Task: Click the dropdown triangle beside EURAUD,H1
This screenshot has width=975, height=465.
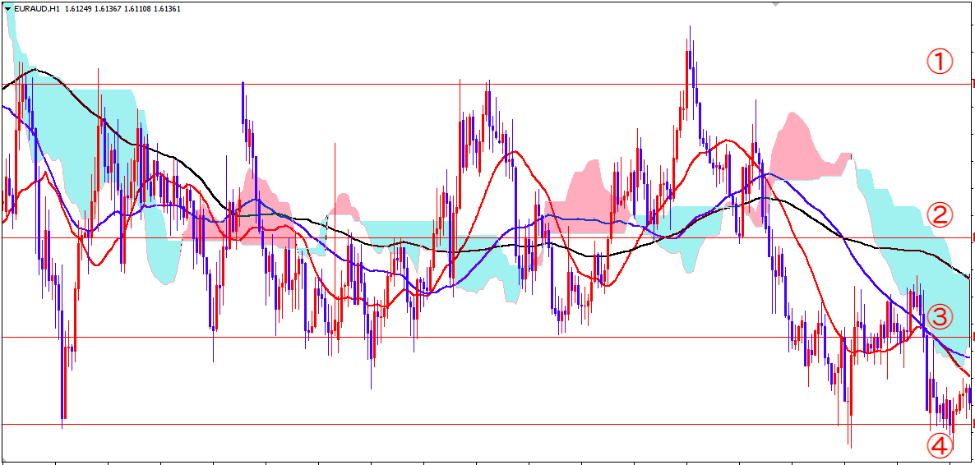Action: click(7, 9)
